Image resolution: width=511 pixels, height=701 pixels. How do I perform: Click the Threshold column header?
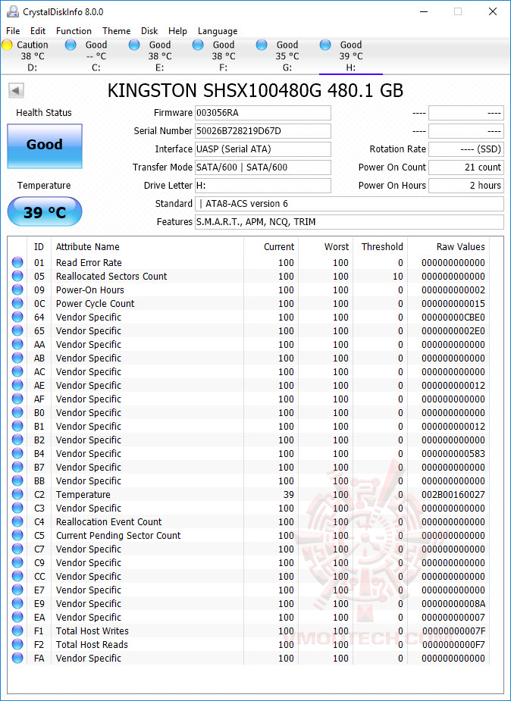pos(382,247)
